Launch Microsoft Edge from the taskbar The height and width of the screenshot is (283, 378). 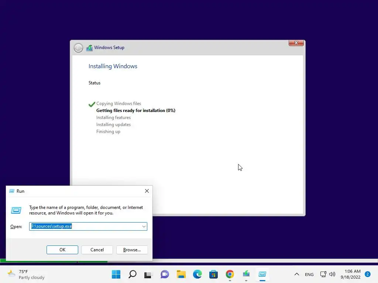click(x=197, y=274)
